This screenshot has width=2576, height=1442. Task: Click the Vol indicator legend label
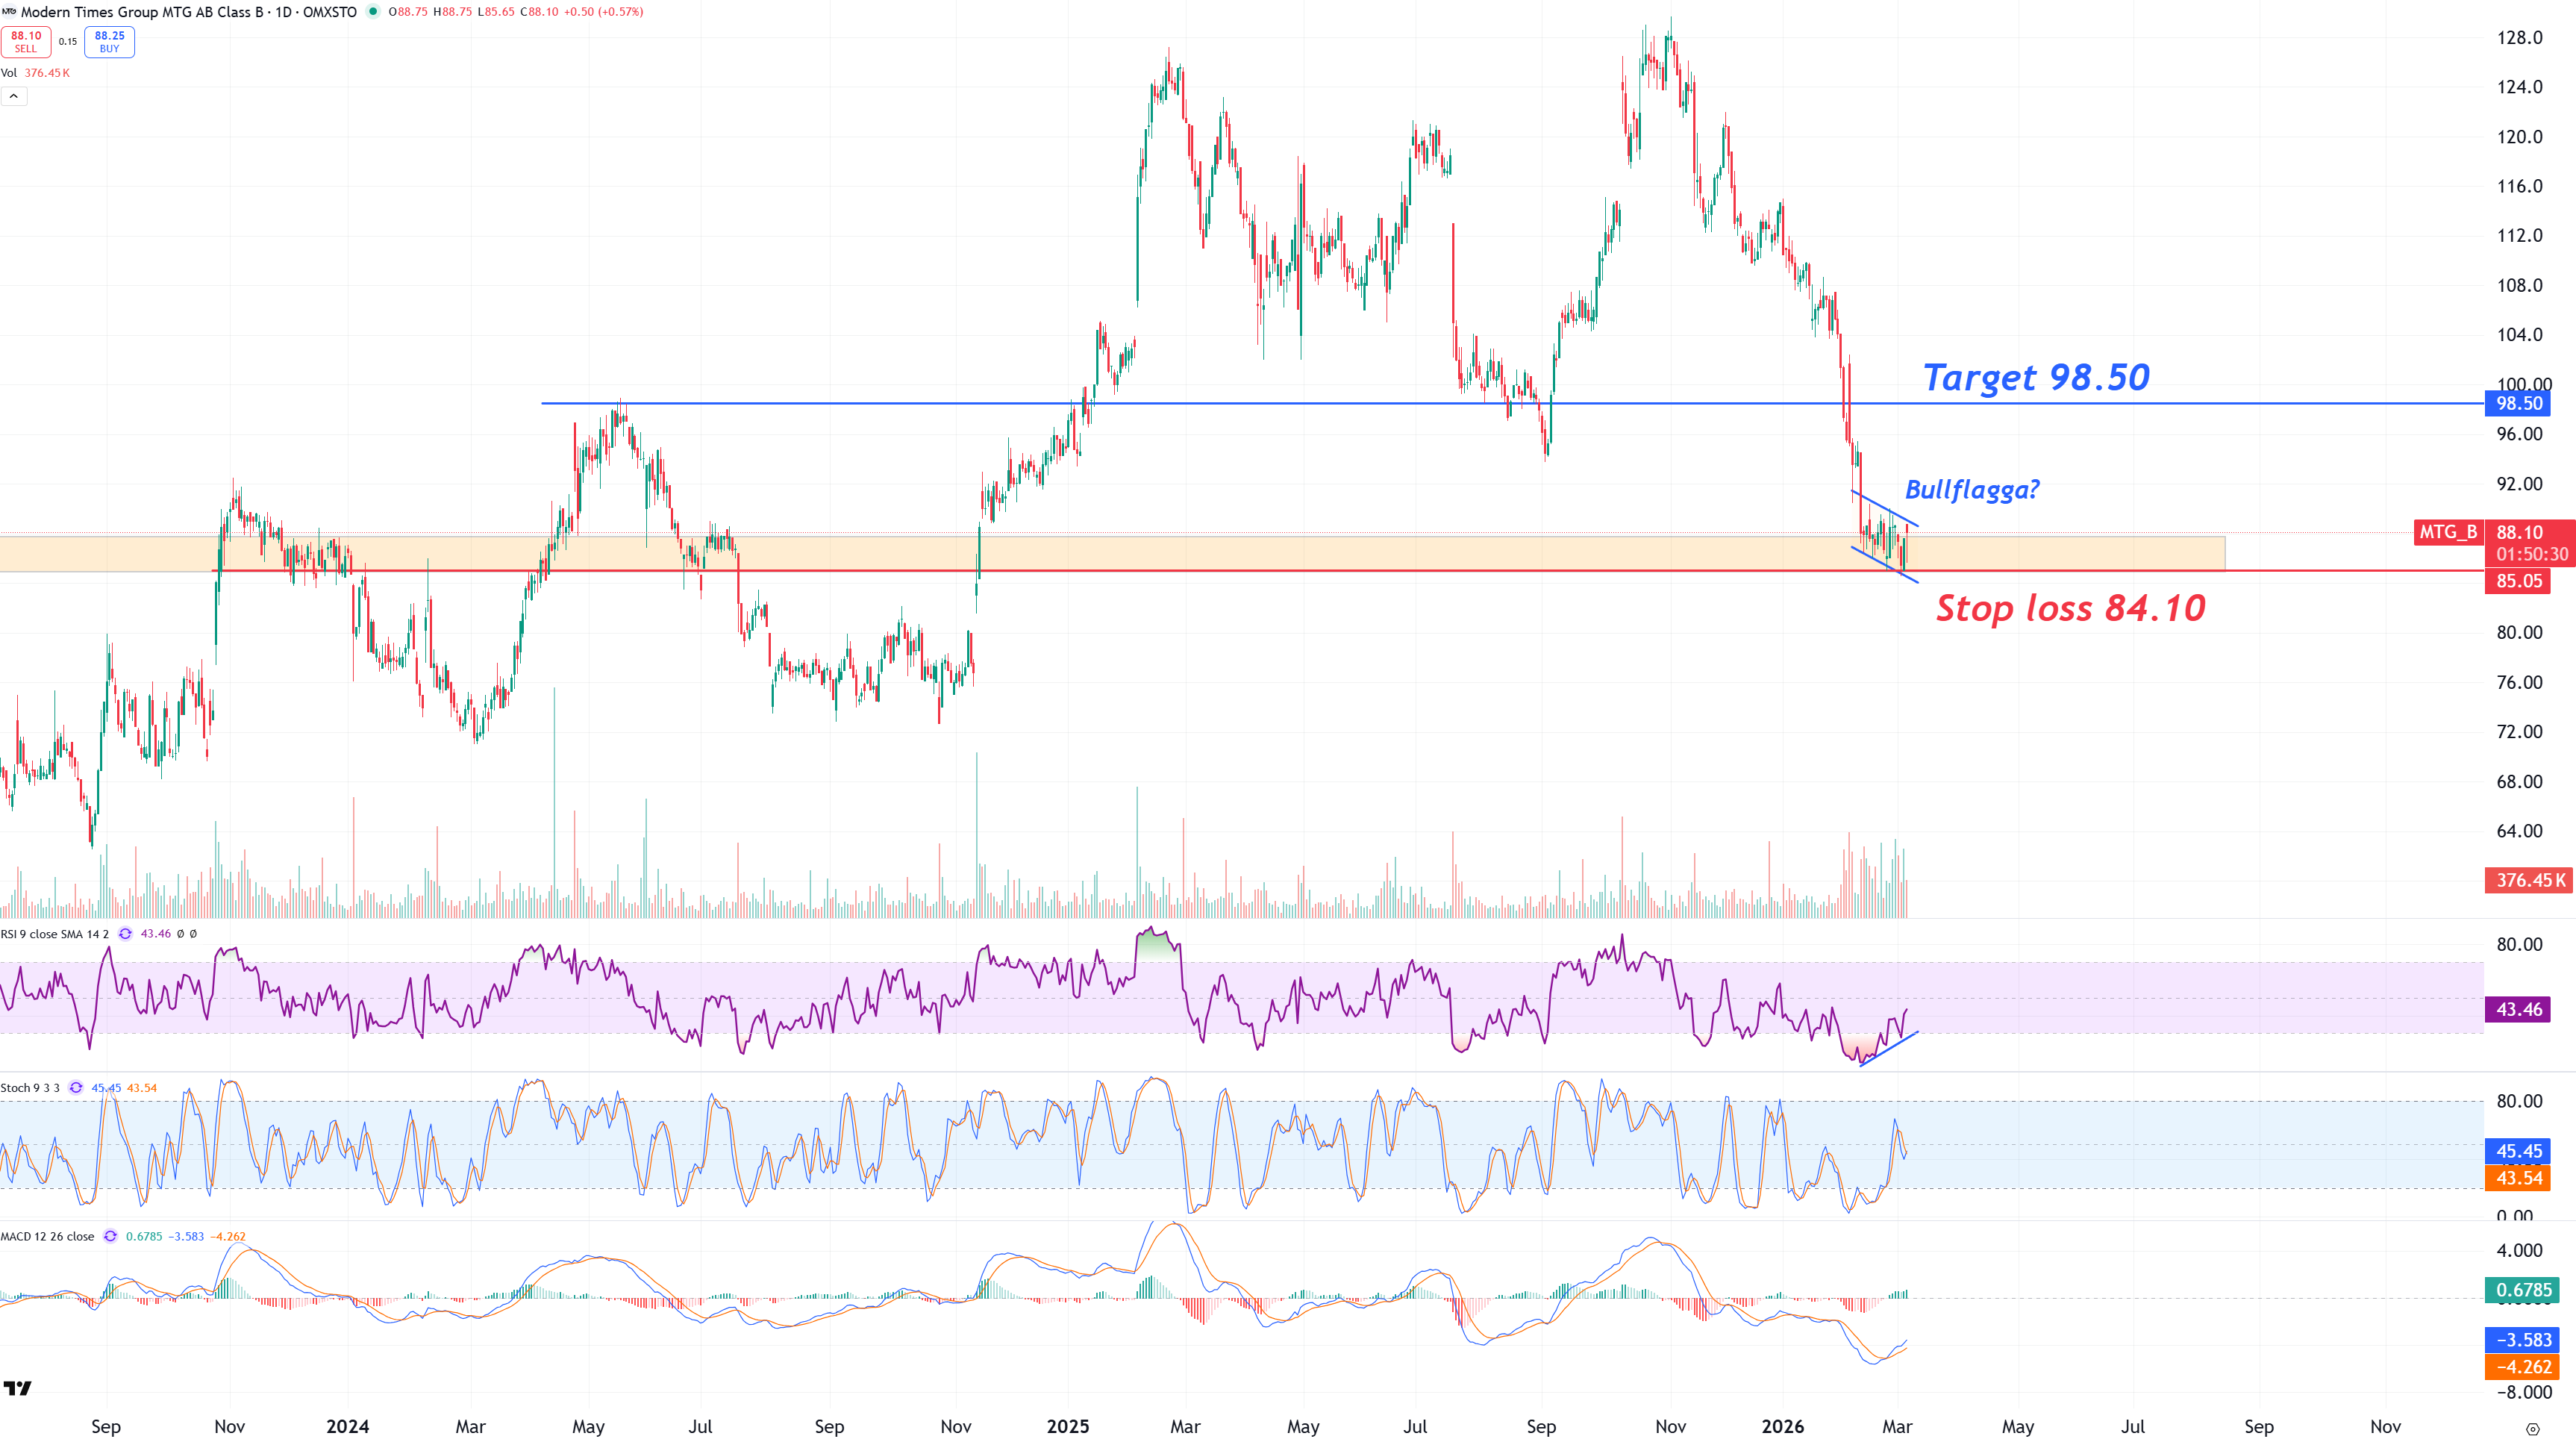[x=9, y=73]
